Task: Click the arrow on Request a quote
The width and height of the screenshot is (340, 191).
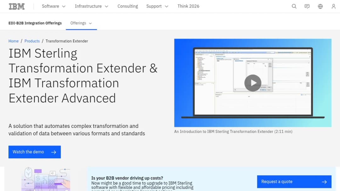Action: click(x=324, y=182)
